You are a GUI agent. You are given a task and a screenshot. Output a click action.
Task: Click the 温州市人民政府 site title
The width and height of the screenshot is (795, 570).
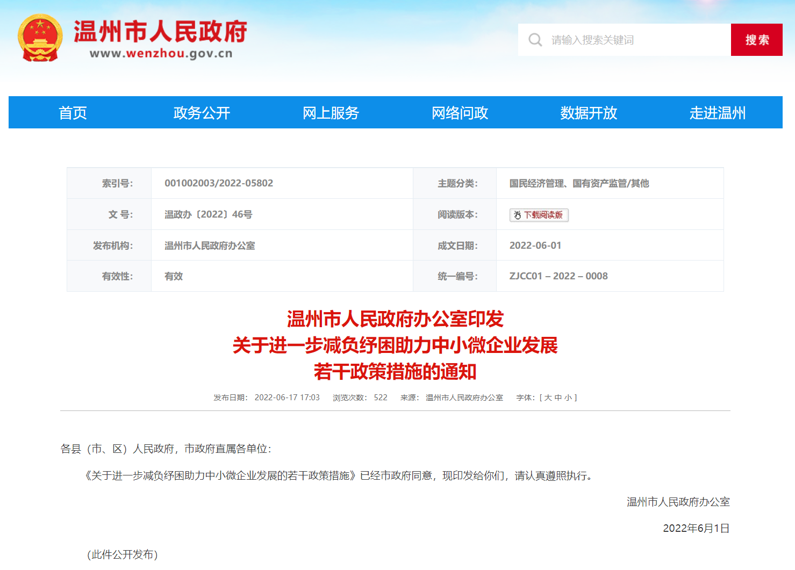click(160, 31)
